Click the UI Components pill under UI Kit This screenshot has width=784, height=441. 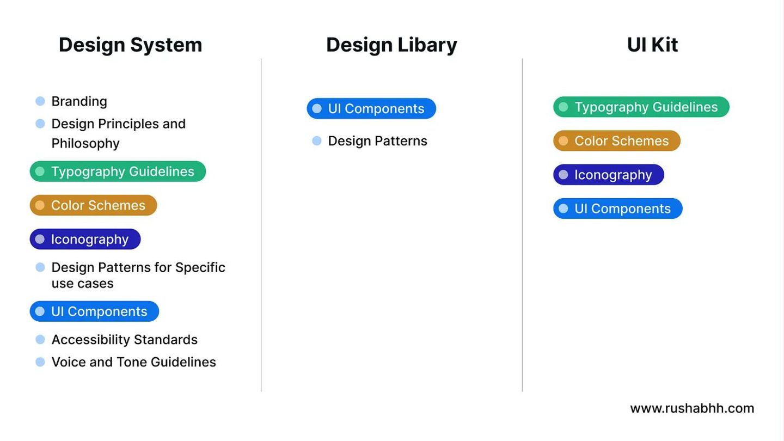pos(617,209)
